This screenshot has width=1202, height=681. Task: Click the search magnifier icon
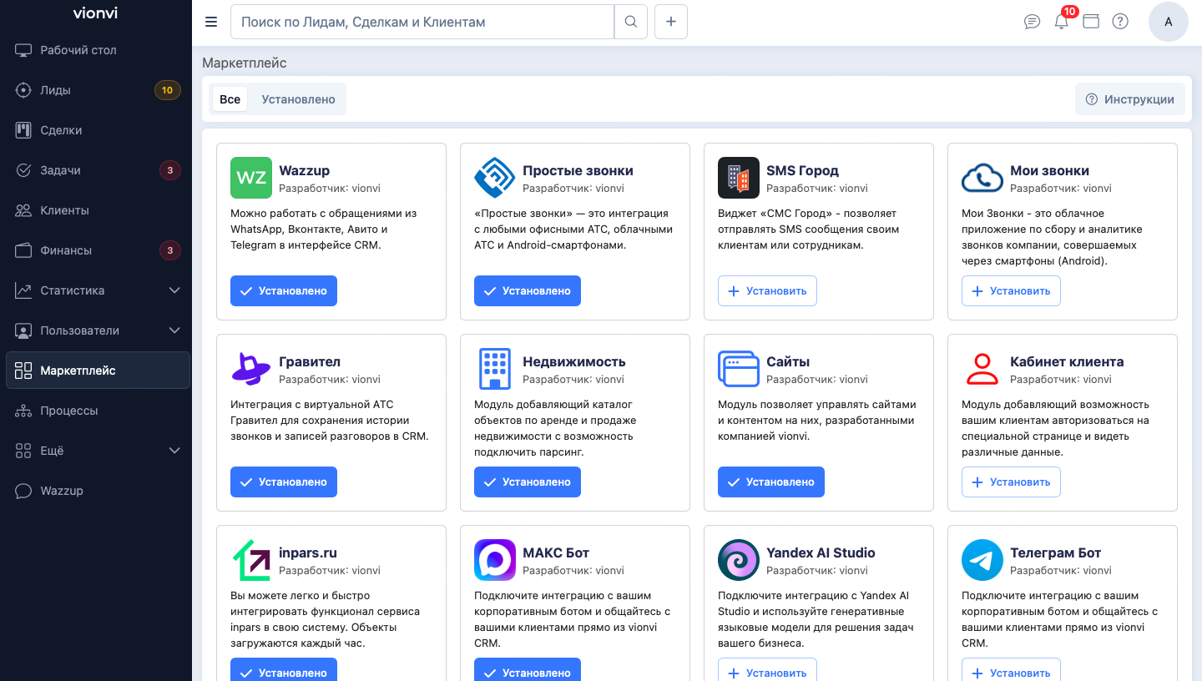(x=631, y=22)
